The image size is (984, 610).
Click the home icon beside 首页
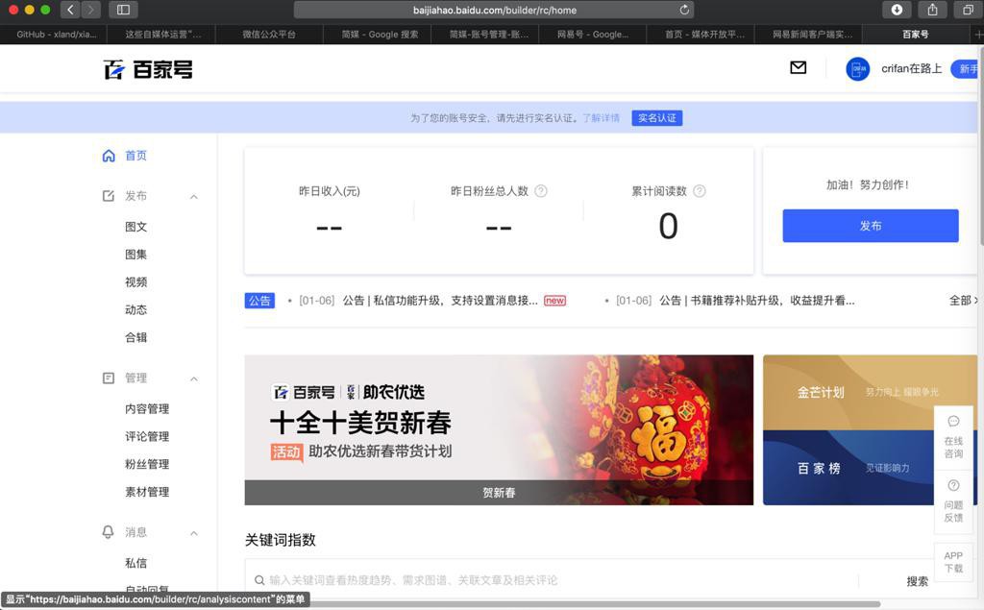pos(109,156)
